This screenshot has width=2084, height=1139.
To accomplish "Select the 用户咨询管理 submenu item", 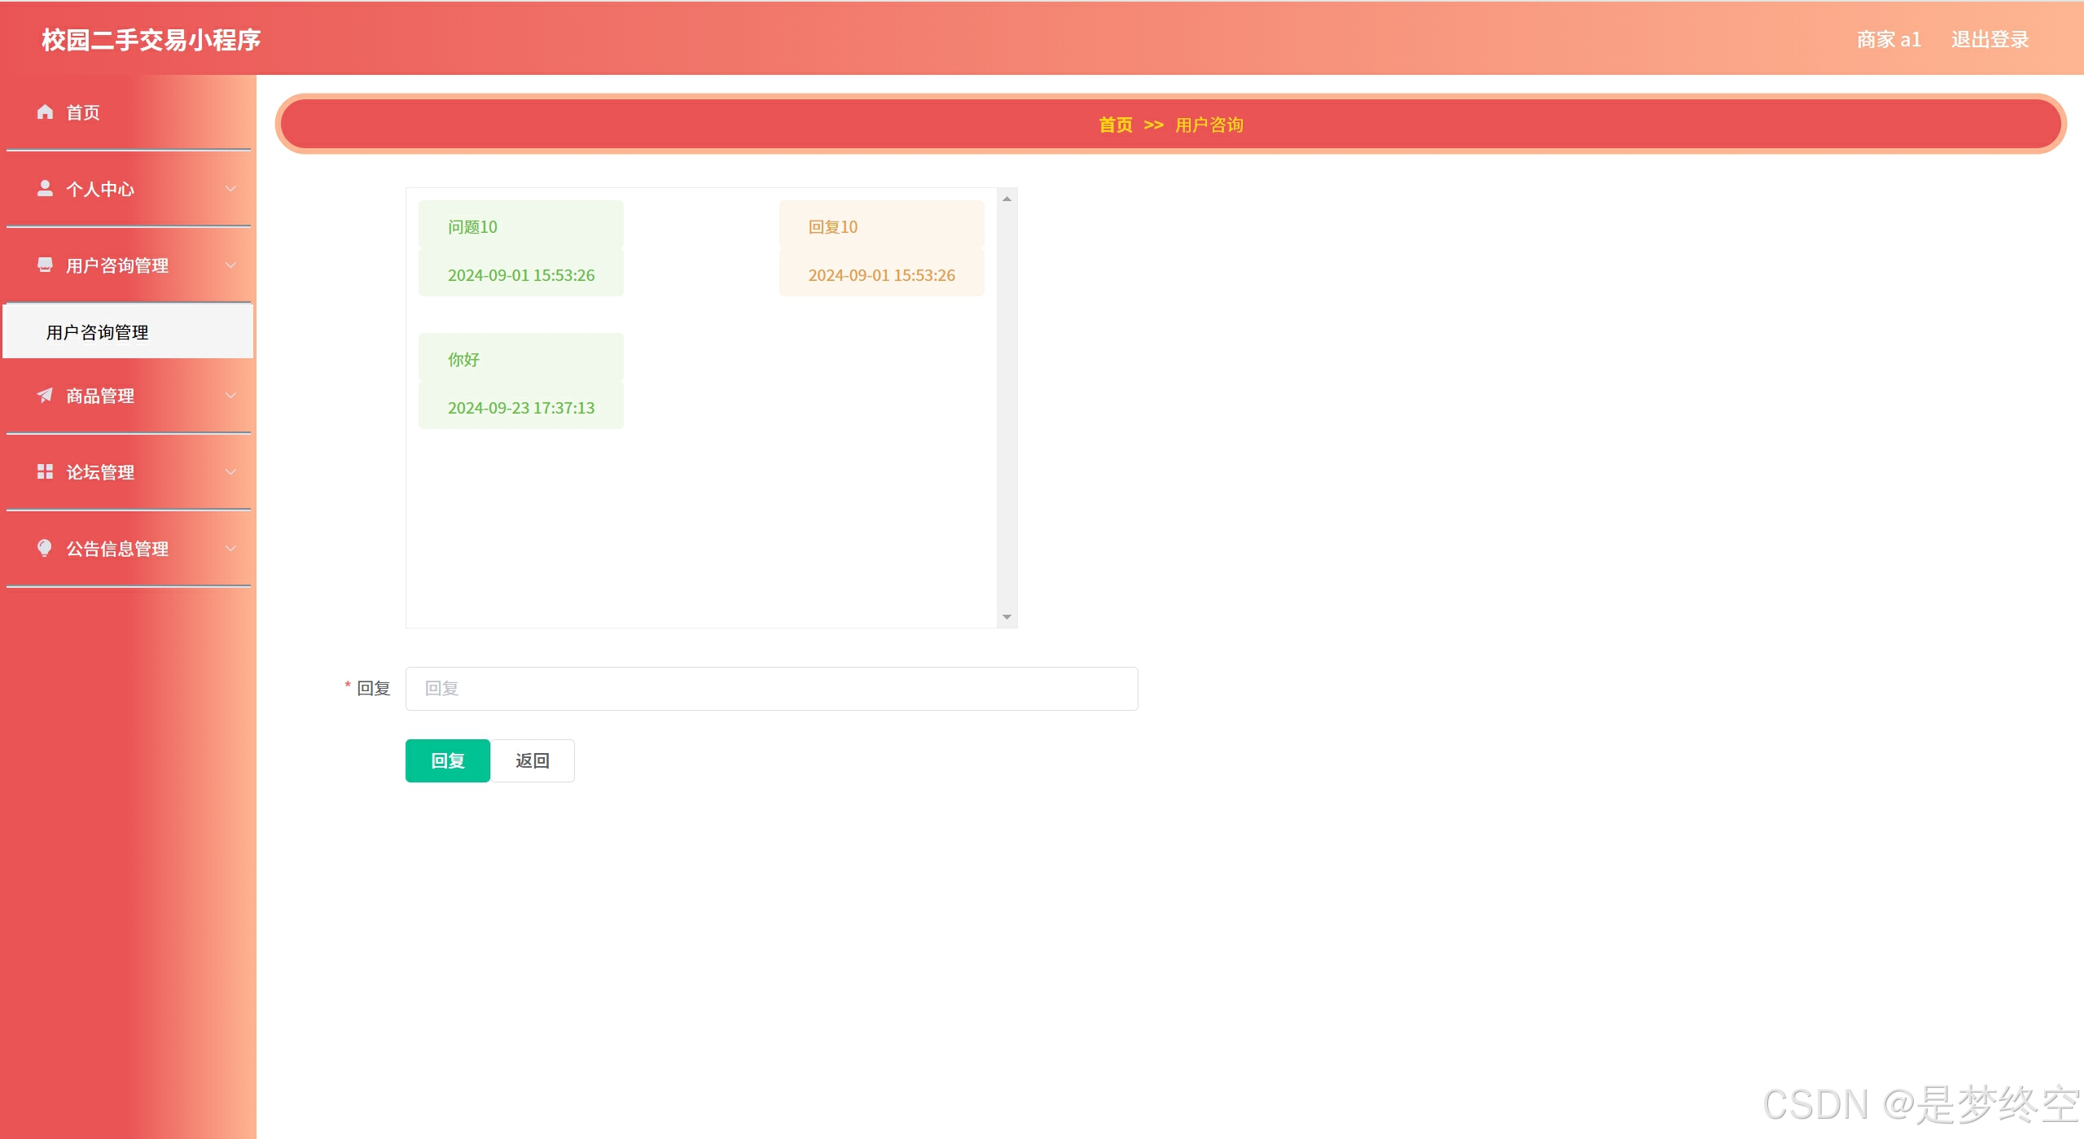I will [98, 332].
